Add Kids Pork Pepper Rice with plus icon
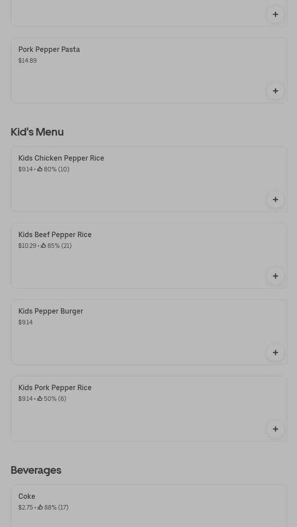The height and width of the screenshot is (527, 297). pos(276,429)
